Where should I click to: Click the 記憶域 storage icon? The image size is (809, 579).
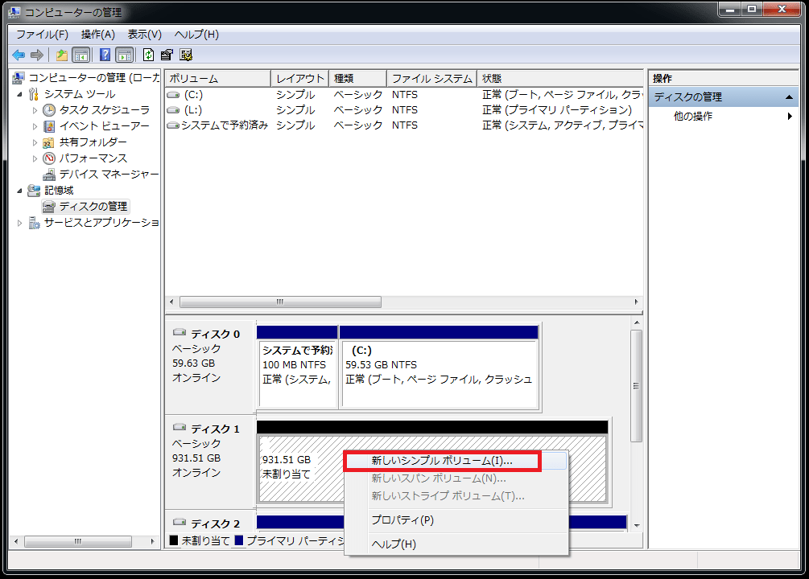pyautogui.click(x=34, y=191)
